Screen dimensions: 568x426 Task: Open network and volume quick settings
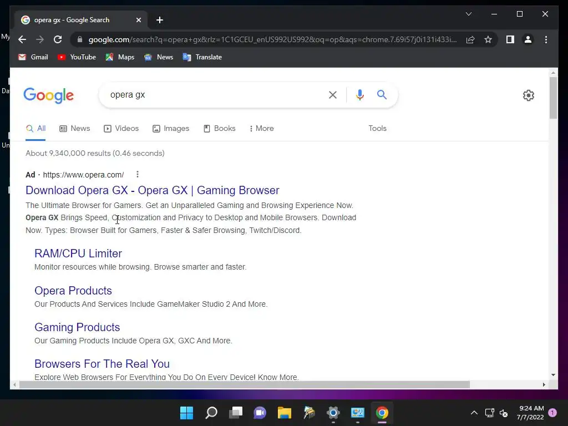[496, 413]
